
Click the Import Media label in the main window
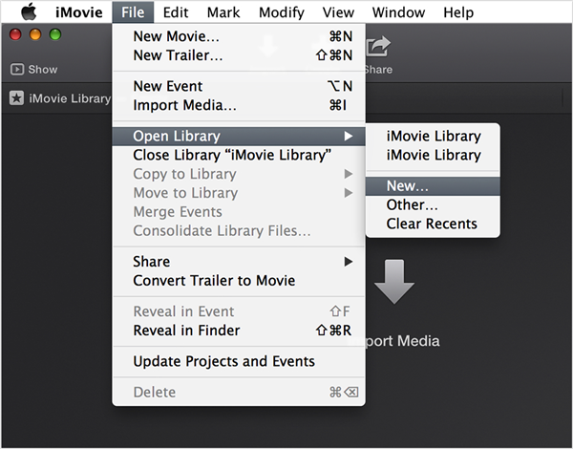402,341
